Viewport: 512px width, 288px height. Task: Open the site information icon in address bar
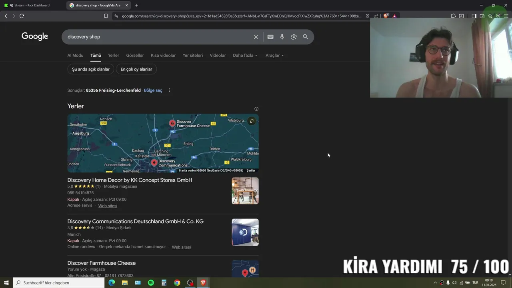pyautogui.click(x=116, y=16)
